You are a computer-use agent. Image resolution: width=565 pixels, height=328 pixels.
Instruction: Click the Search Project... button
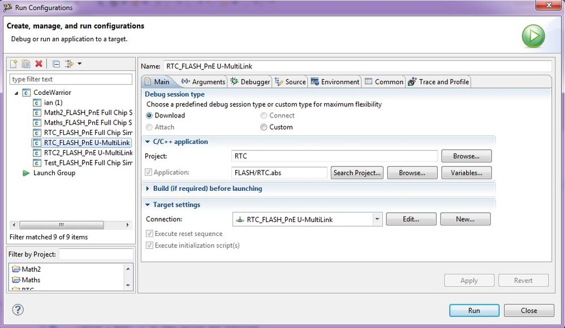pyautogui.click(x=357, y=173)
